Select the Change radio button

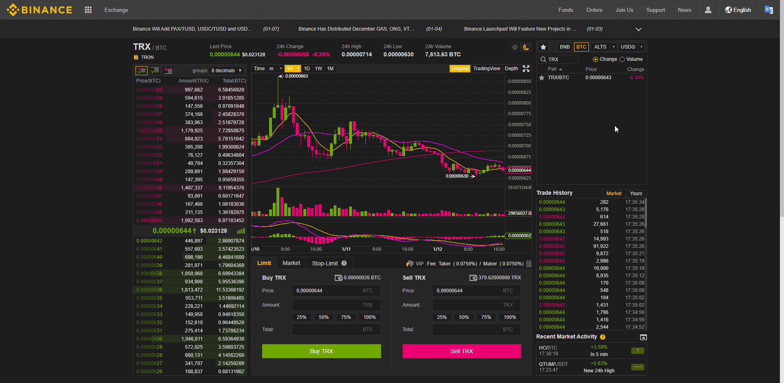[x=595, y=60]
